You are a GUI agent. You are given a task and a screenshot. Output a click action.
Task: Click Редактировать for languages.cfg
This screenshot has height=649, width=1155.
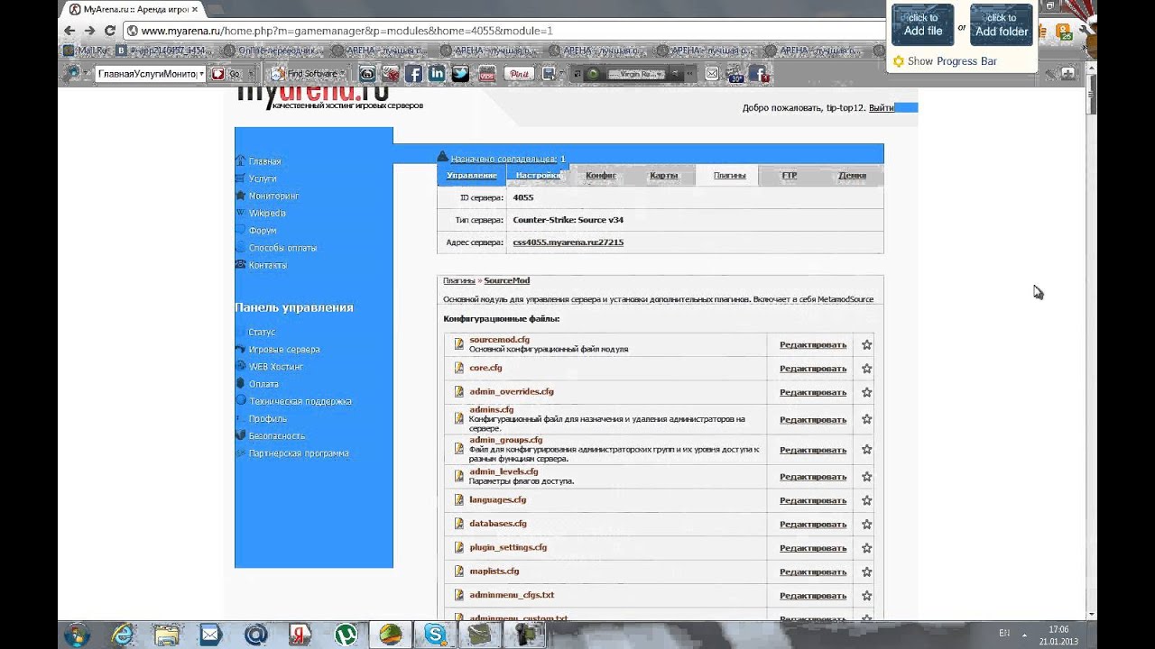click(813, 500)
